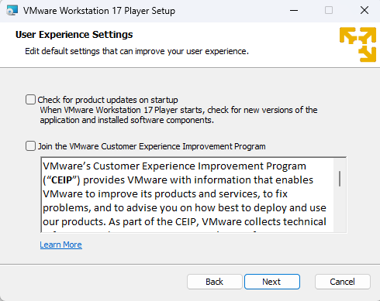Go to the previous page with Back
Viewport: 380px width, 301px height.
214,282
